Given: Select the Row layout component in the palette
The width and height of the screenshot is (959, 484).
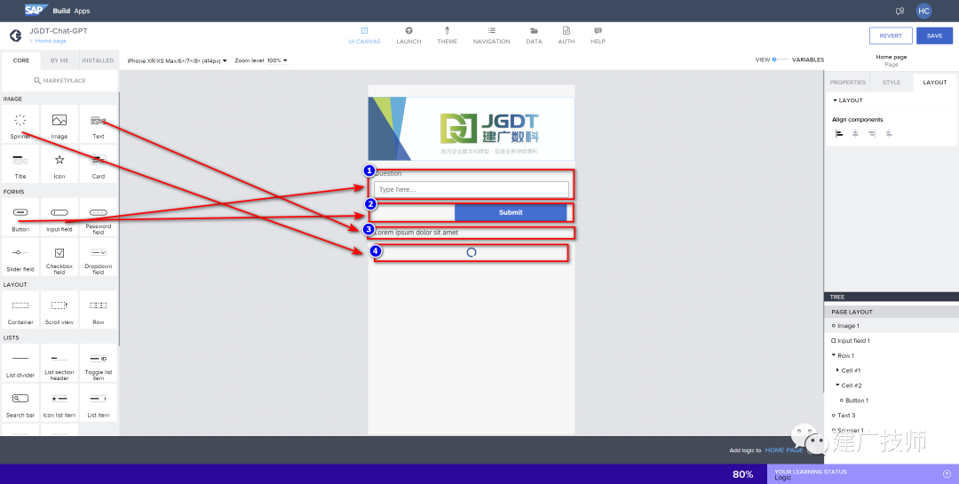Looking at the screenshot, I should [99, 310].
